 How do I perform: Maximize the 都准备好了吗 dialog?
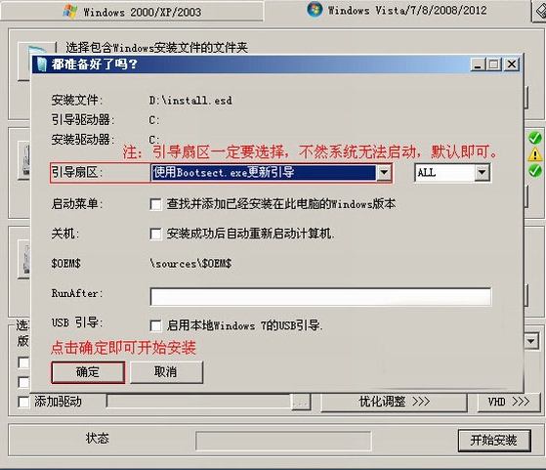pyautogui.click(x=494, y=64)
